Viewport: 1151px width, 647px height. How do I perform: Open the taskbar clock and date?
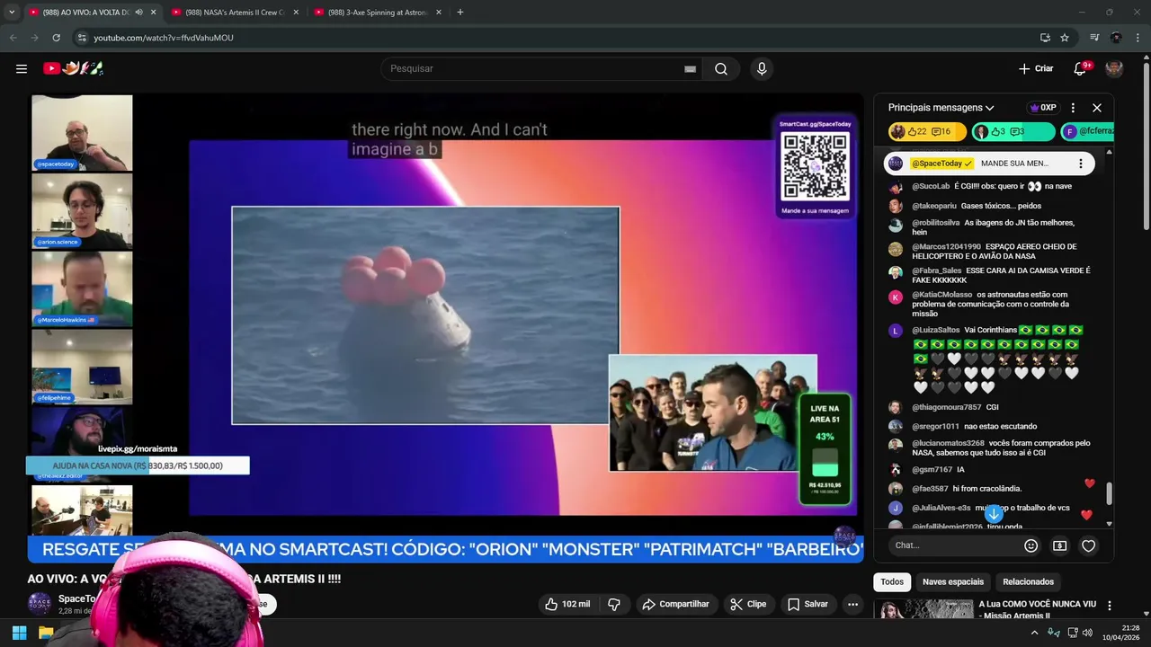click(x=1120, y=633)
